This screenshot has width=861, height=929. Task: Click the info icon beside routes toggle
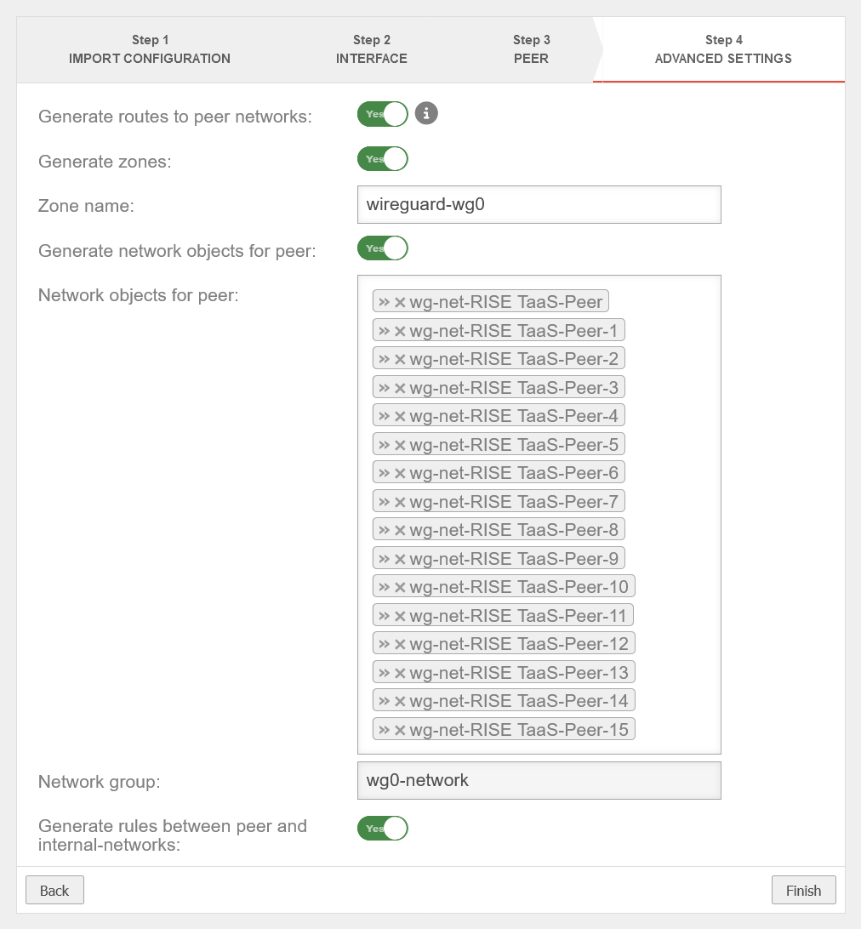click(426, 113)
